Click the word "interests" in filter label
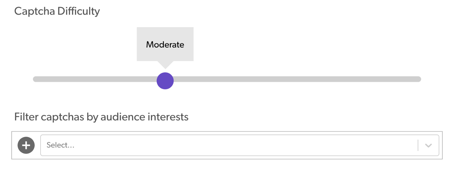The width and height of the screenshot is (454, 182). 168,117
